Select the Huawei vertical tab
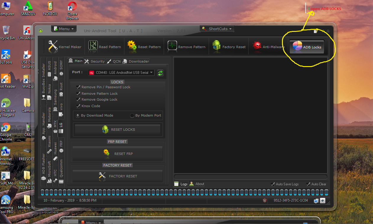The width and height of the screenshot is (373, 224). pos(55,151)
